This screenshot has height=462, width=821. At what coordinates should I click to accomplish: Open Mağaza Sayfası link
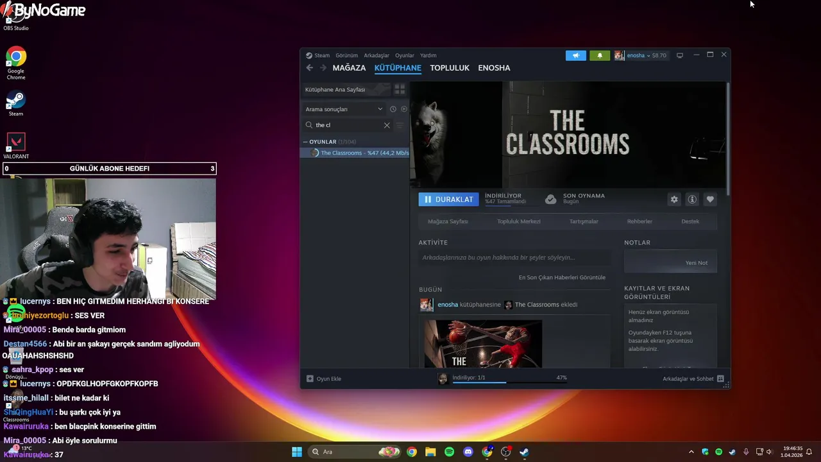point(448,221)
